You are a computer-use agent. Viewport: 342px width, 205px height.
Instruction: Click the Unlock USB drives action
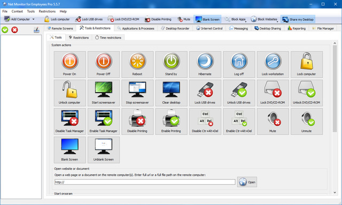pos(239,93)
